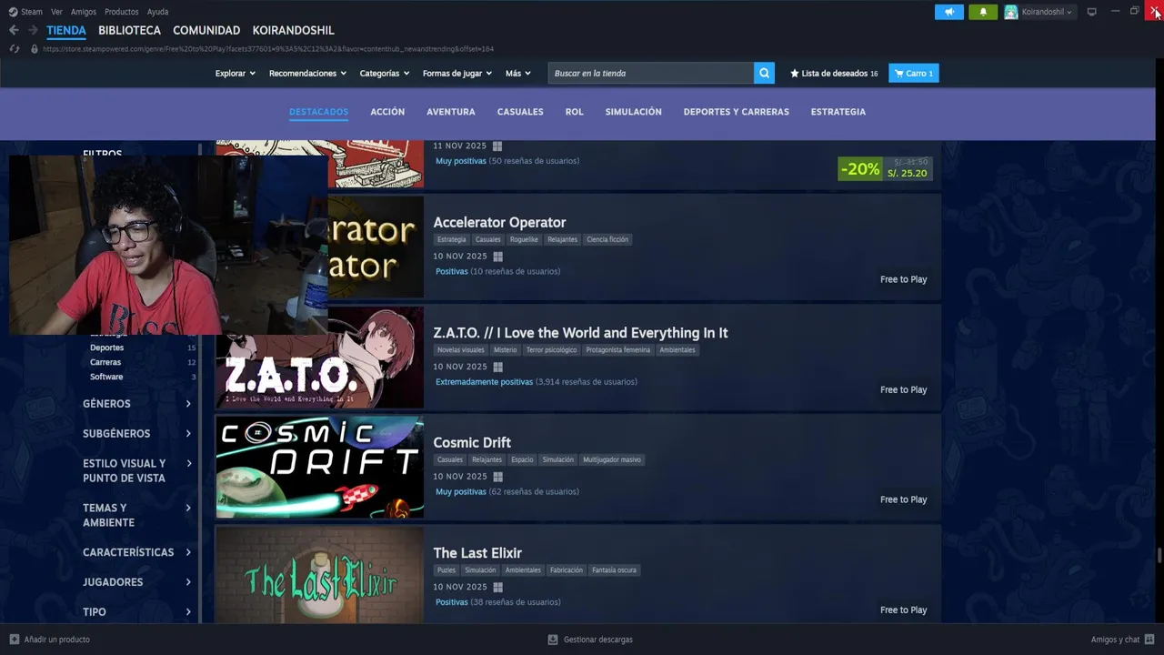The image size is (1164, 655).
Task: Switch to Big Picture display icon
Action: point(1091,12)
